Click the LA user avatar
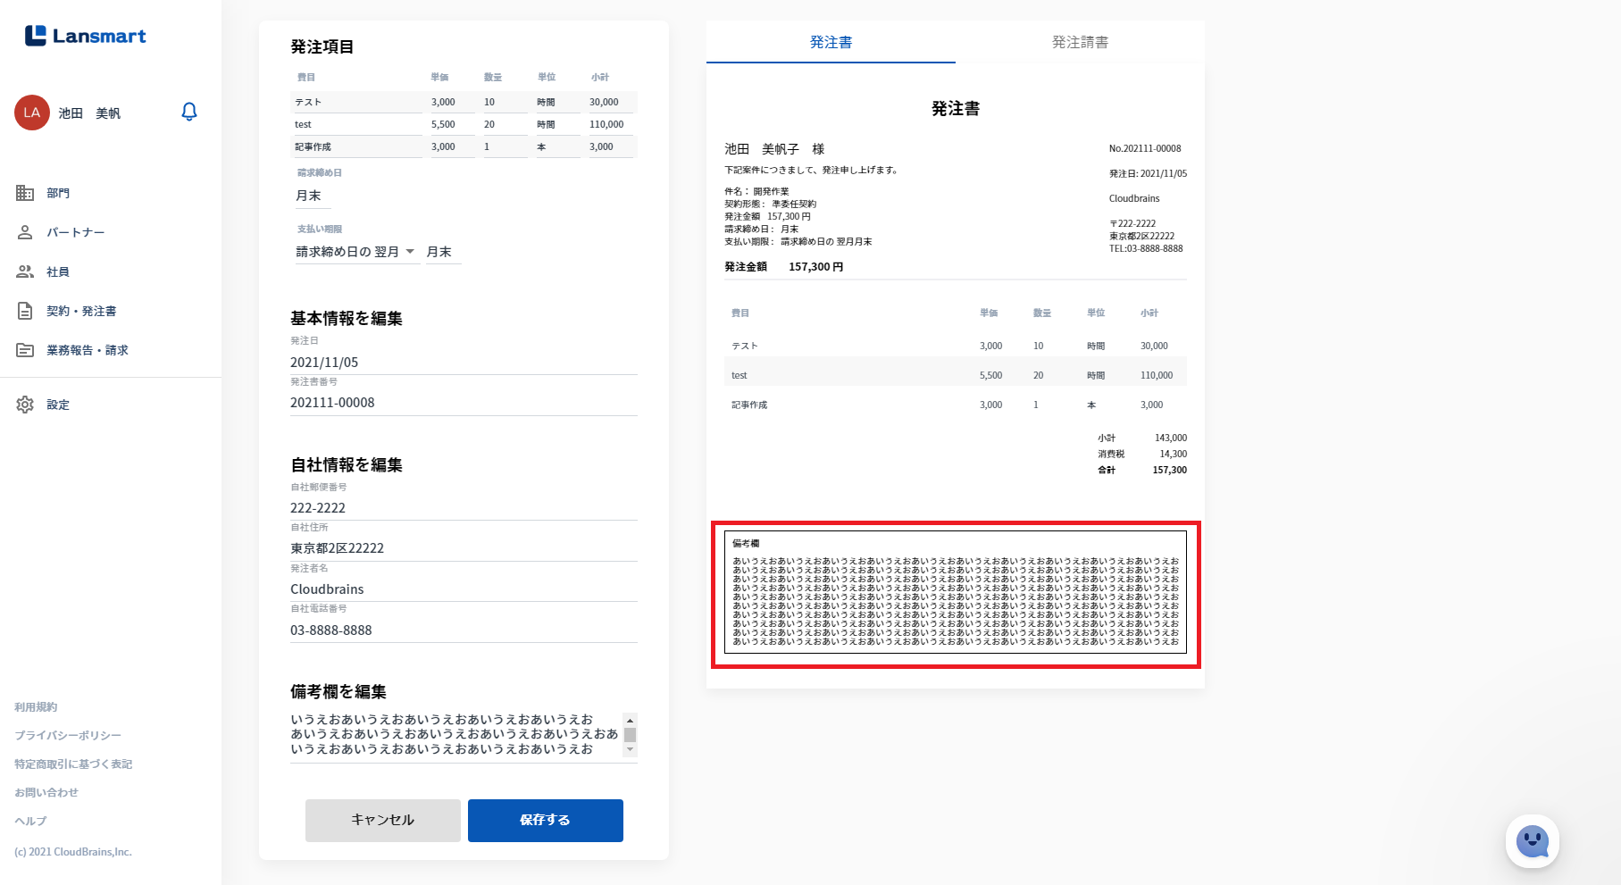Image resolution: width=1621 pixels, height=885 pixels. pyautogui.click(x=32, y=113)
